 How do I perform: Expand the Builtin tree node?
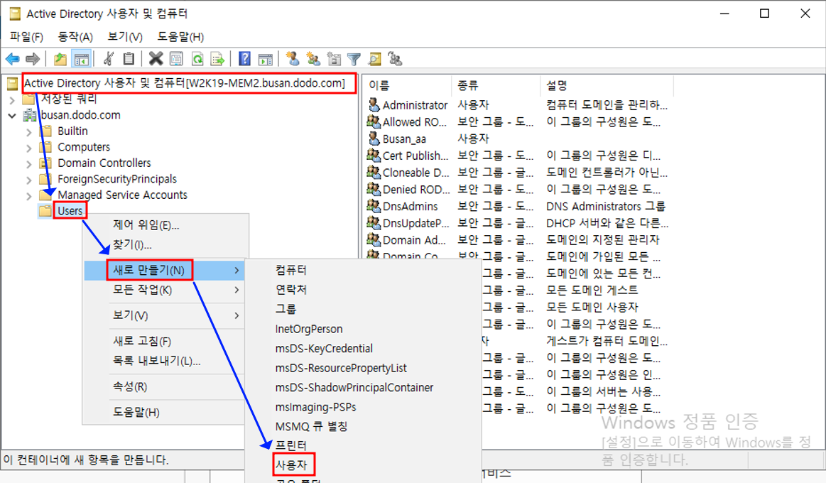pyautogui.click(x=29, y=131)
